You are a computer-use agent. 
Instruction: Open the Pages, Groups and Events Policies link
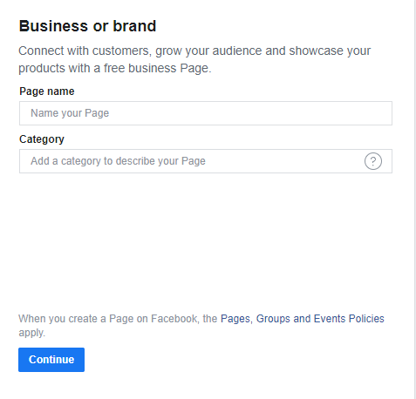303,319
